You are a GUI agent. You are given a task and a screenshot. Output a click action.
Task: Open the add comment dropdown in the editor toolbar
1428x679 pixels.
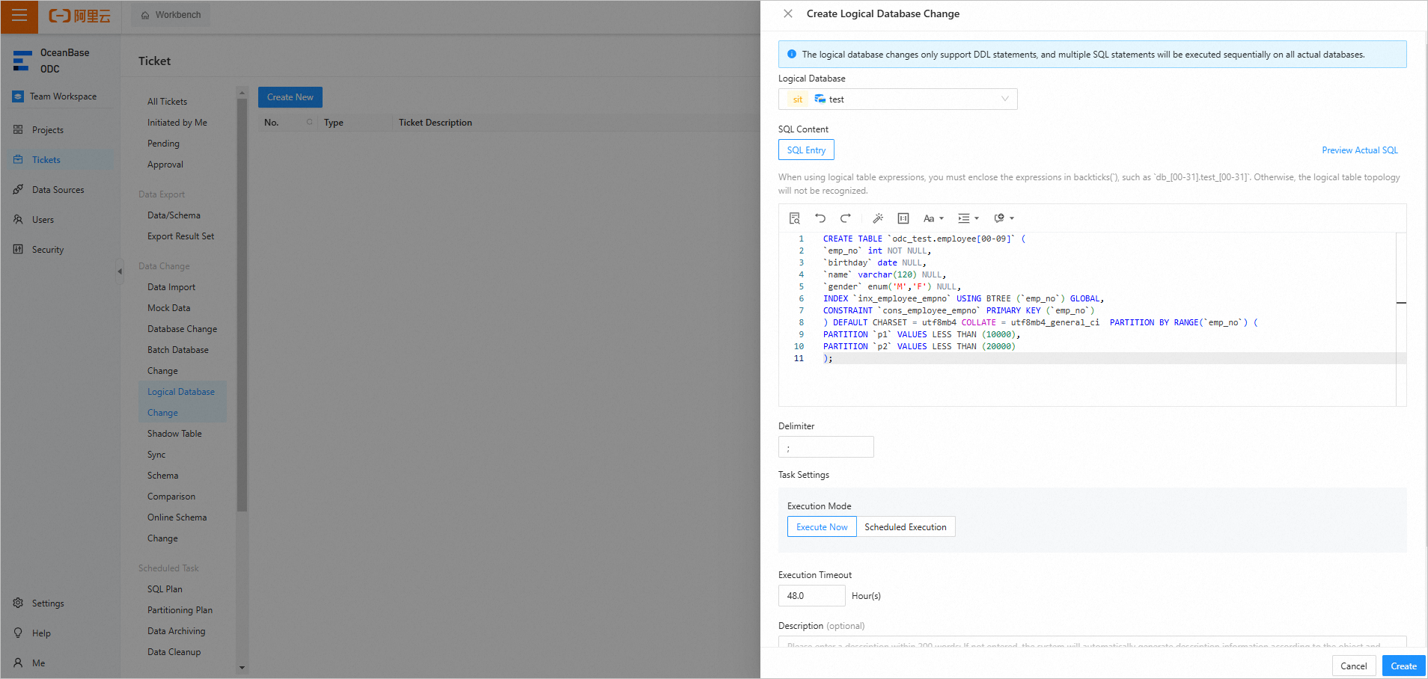pos(1003,218)
